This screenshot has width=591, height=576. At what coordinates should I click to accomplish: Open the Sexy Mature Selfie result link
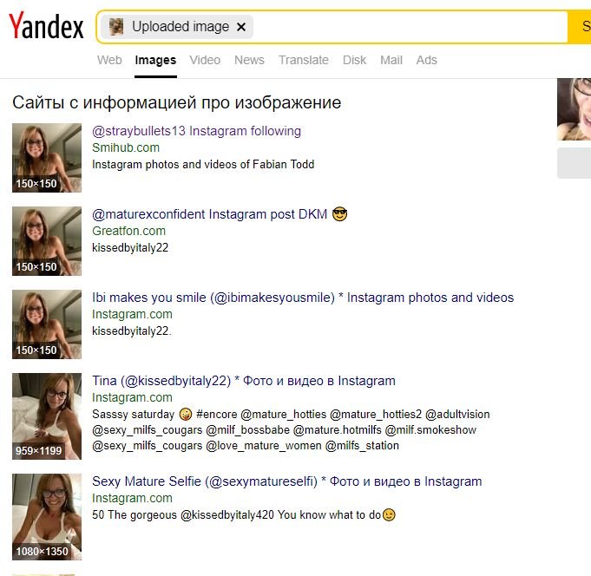(287, 481)
